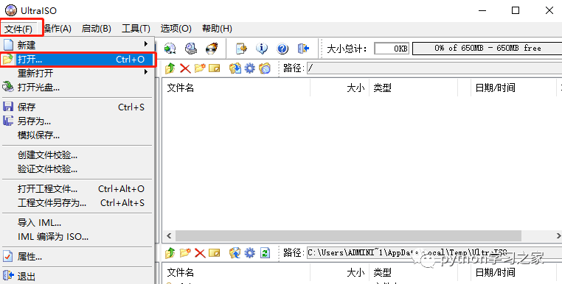This screenshot has height=284, width=562.
Task: Expand the 新建 submenu arrow
Action: click(146, 43)
